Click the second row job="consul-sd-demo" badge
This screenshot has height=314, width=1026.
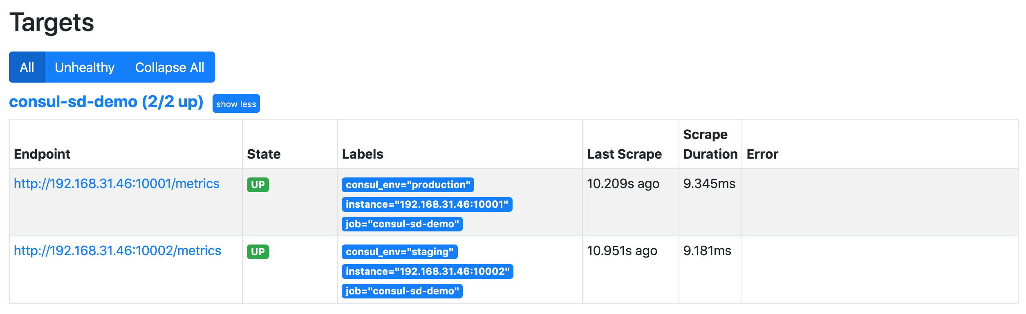(x=402, y=291)
